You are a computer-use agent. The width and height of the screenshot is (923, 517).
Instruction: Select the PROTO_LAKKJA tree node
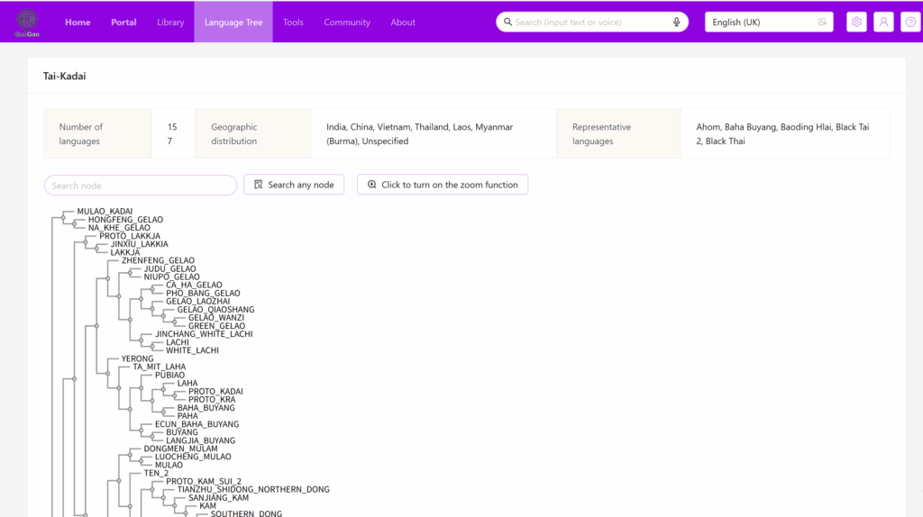[130, 236]
